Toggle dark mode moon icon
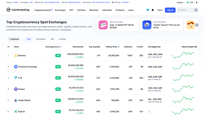 pyautogui.click(x=197, y=2)
